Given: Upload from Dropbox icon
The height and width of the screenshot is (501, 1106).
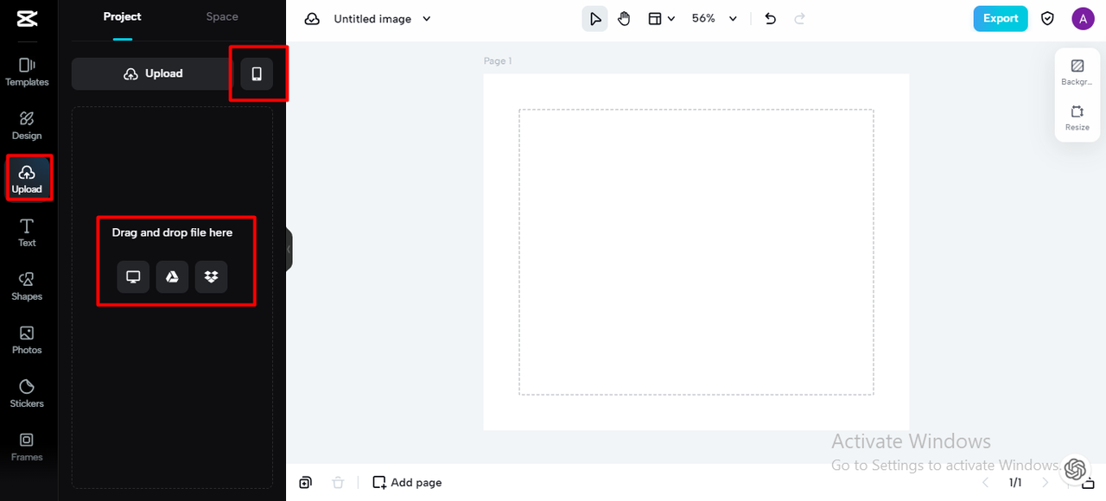Looking at the screenshot, I should [x=211, y=276].
